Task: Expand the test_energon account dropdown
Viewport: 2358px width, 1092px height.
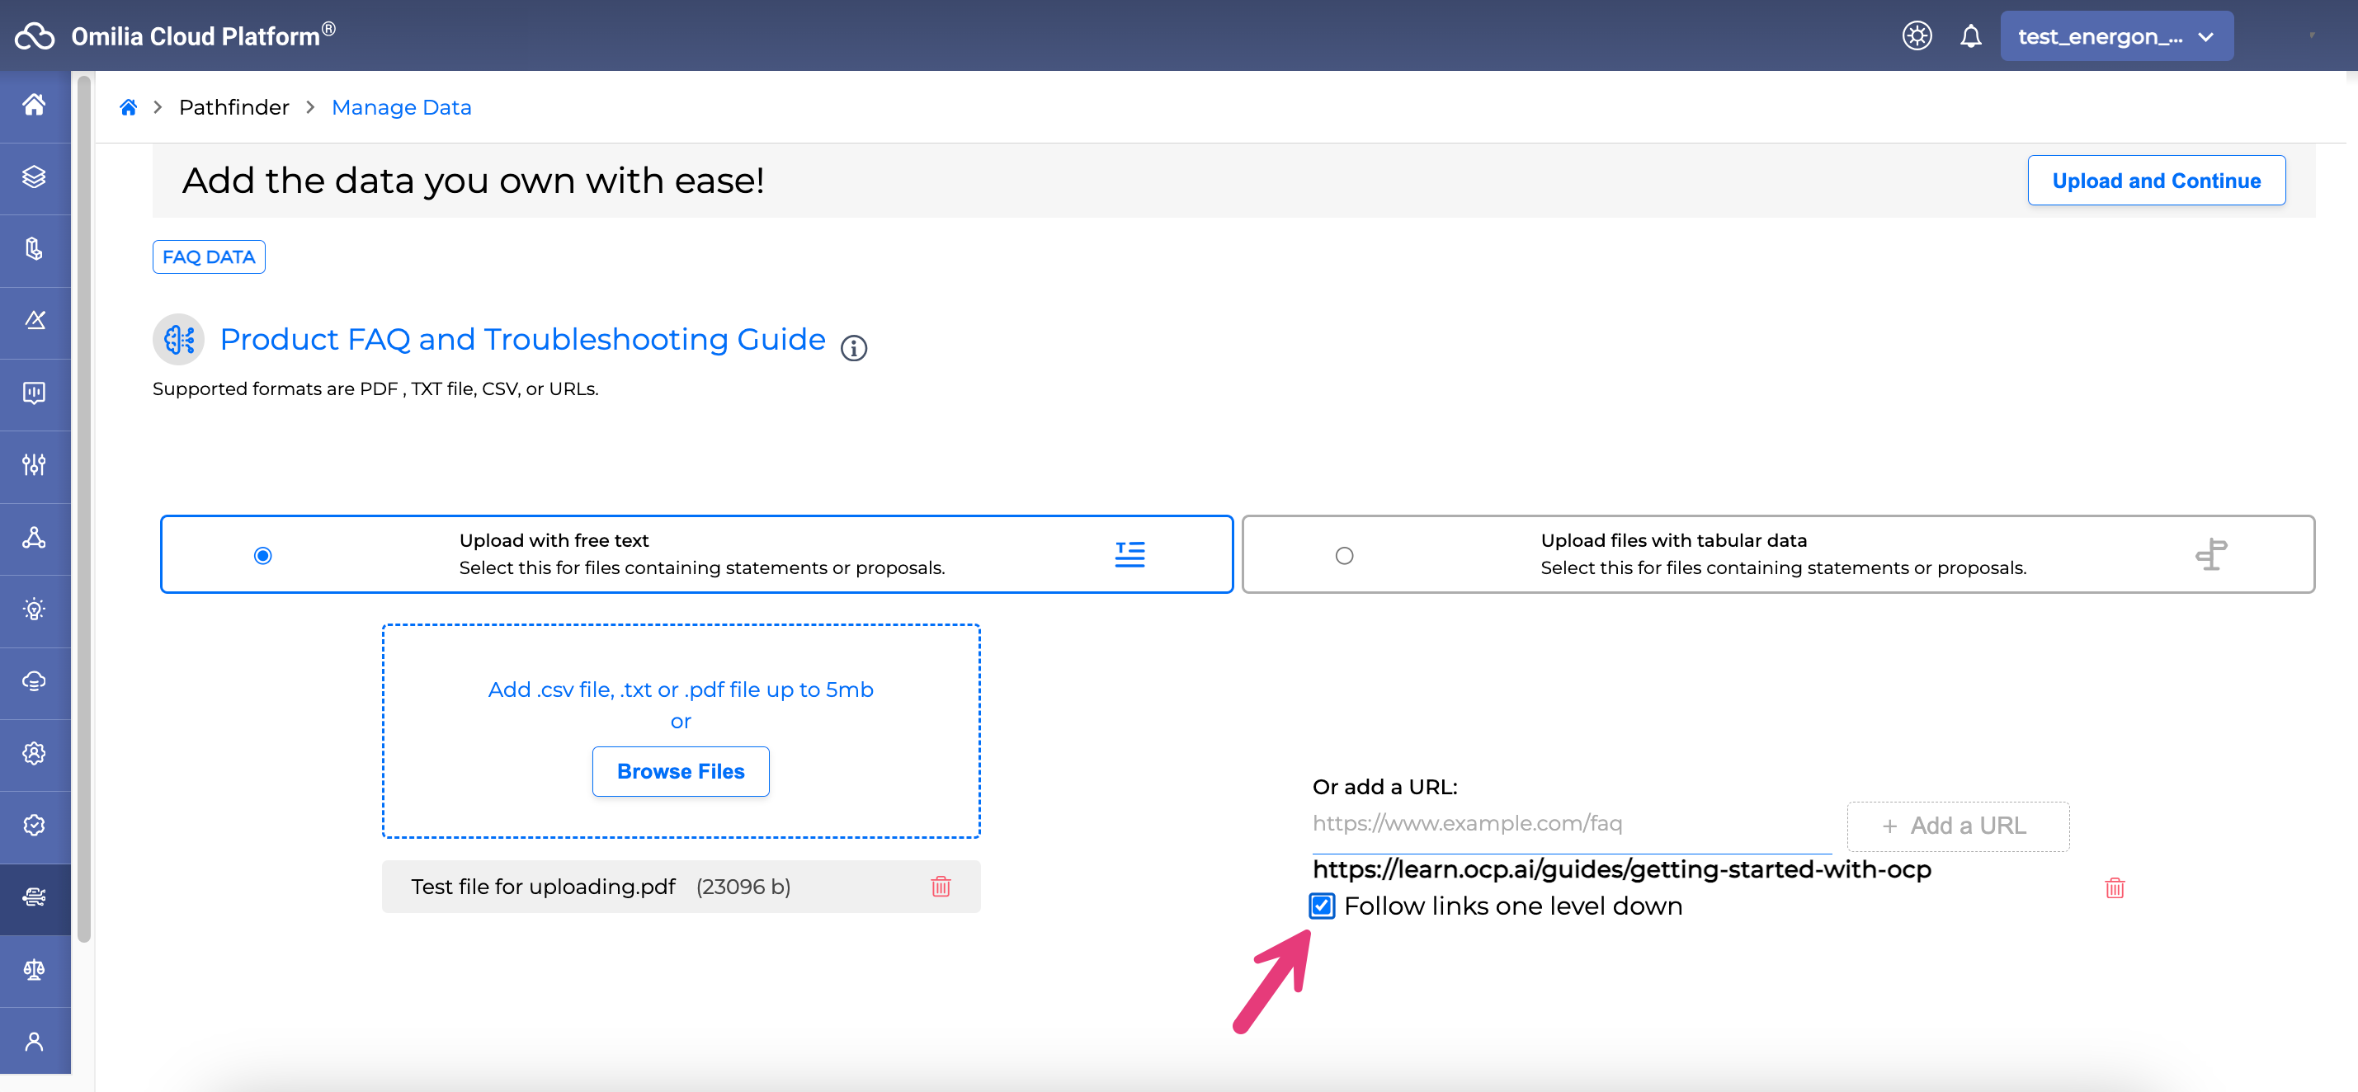Action: click(2116, 35)
